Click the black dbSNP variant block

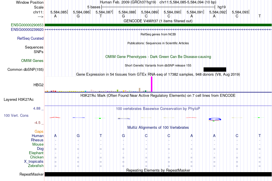[215, 69]
